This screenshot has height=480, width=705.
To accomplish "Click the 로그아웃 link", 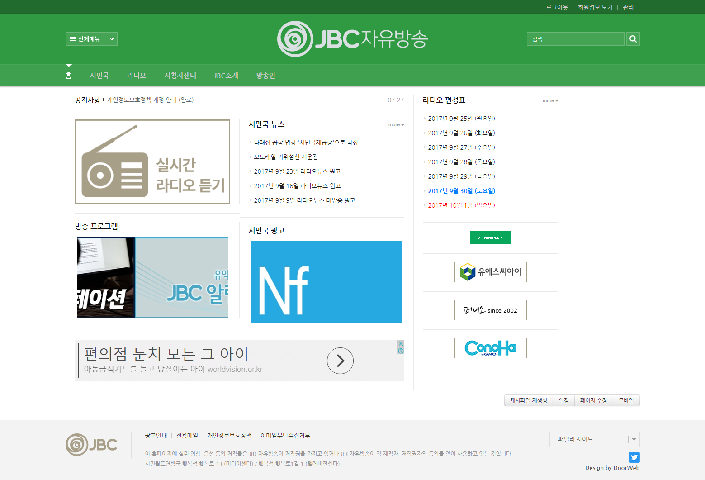I will coord(557,7).
